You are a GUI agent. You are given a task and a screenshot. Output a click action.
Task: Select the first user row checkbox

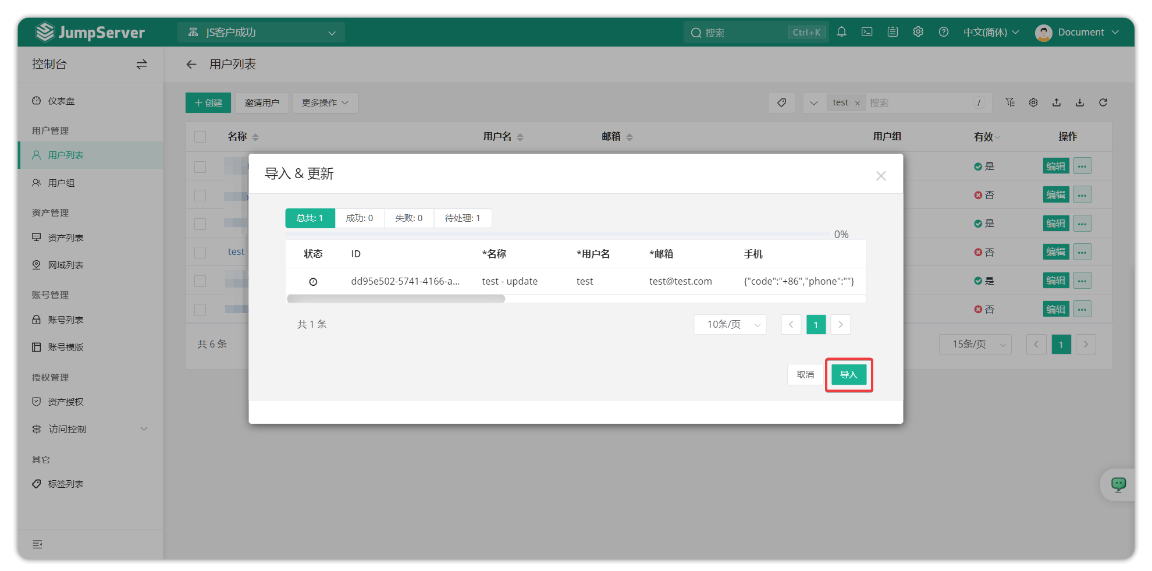(x=200, y=167)
